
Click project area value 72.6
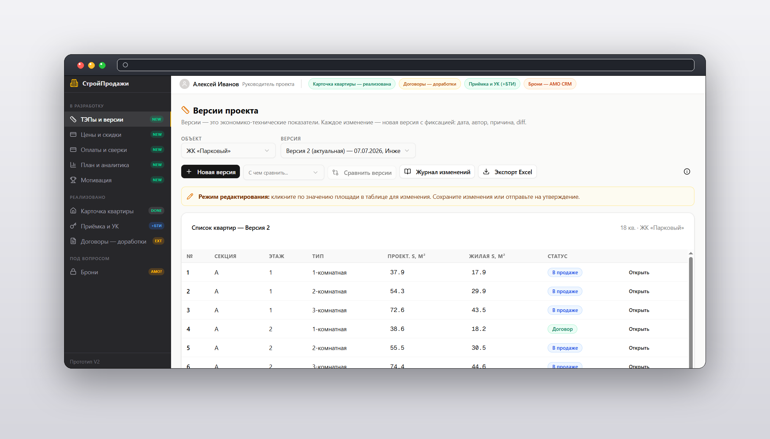(x=397, y=310)
